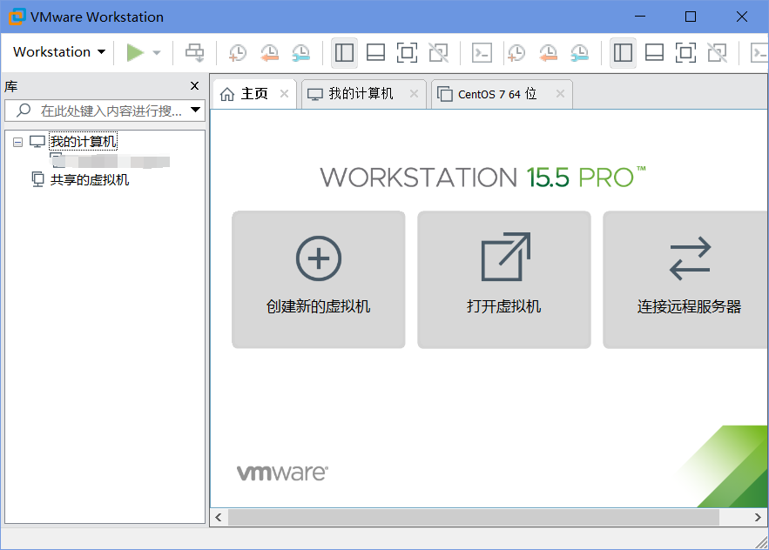Image resolution: width=769 pixels, height=550 pixels.
Task: Click the 连接远程服务器 button
Action: coord(685,279)
